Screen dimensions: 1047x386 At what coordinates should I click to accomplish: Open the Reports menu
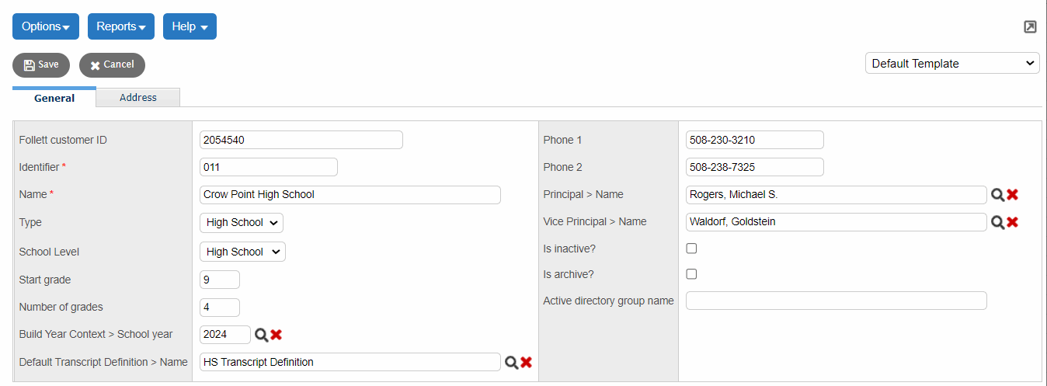click(121, 26)
